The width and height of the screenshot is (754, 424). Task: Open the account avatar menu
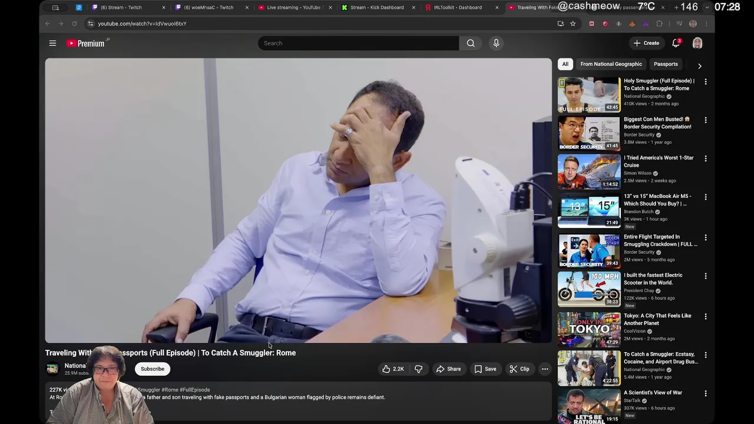(697, 43)
